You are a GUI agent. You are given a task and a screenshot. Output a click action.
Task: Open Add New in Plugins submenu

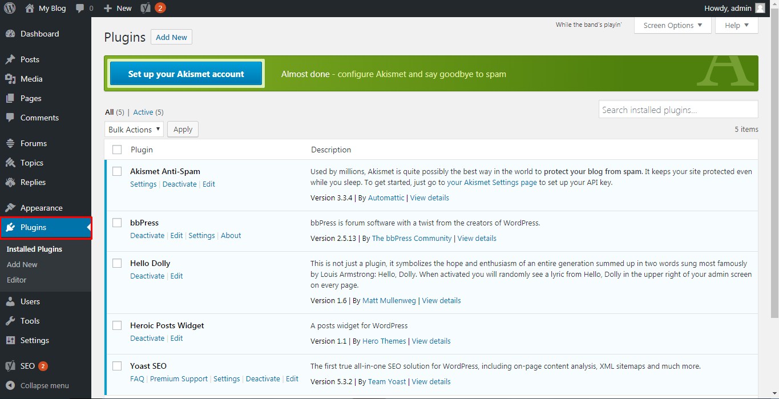[x=22, y=264]
